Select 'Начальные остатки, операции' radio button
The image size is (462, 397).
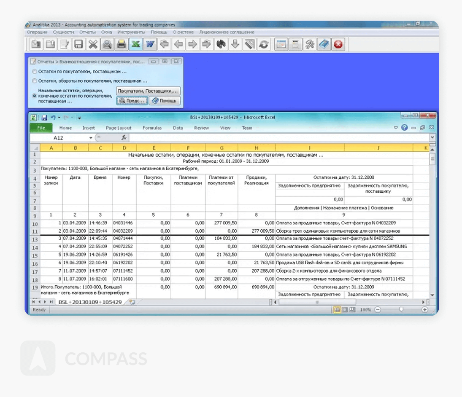pos(35,96)
